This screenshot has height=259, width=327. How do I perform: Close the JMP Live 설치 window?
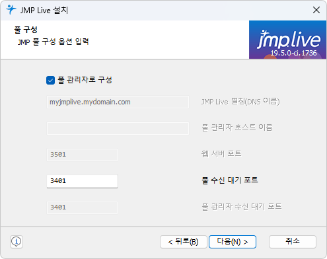316,10
